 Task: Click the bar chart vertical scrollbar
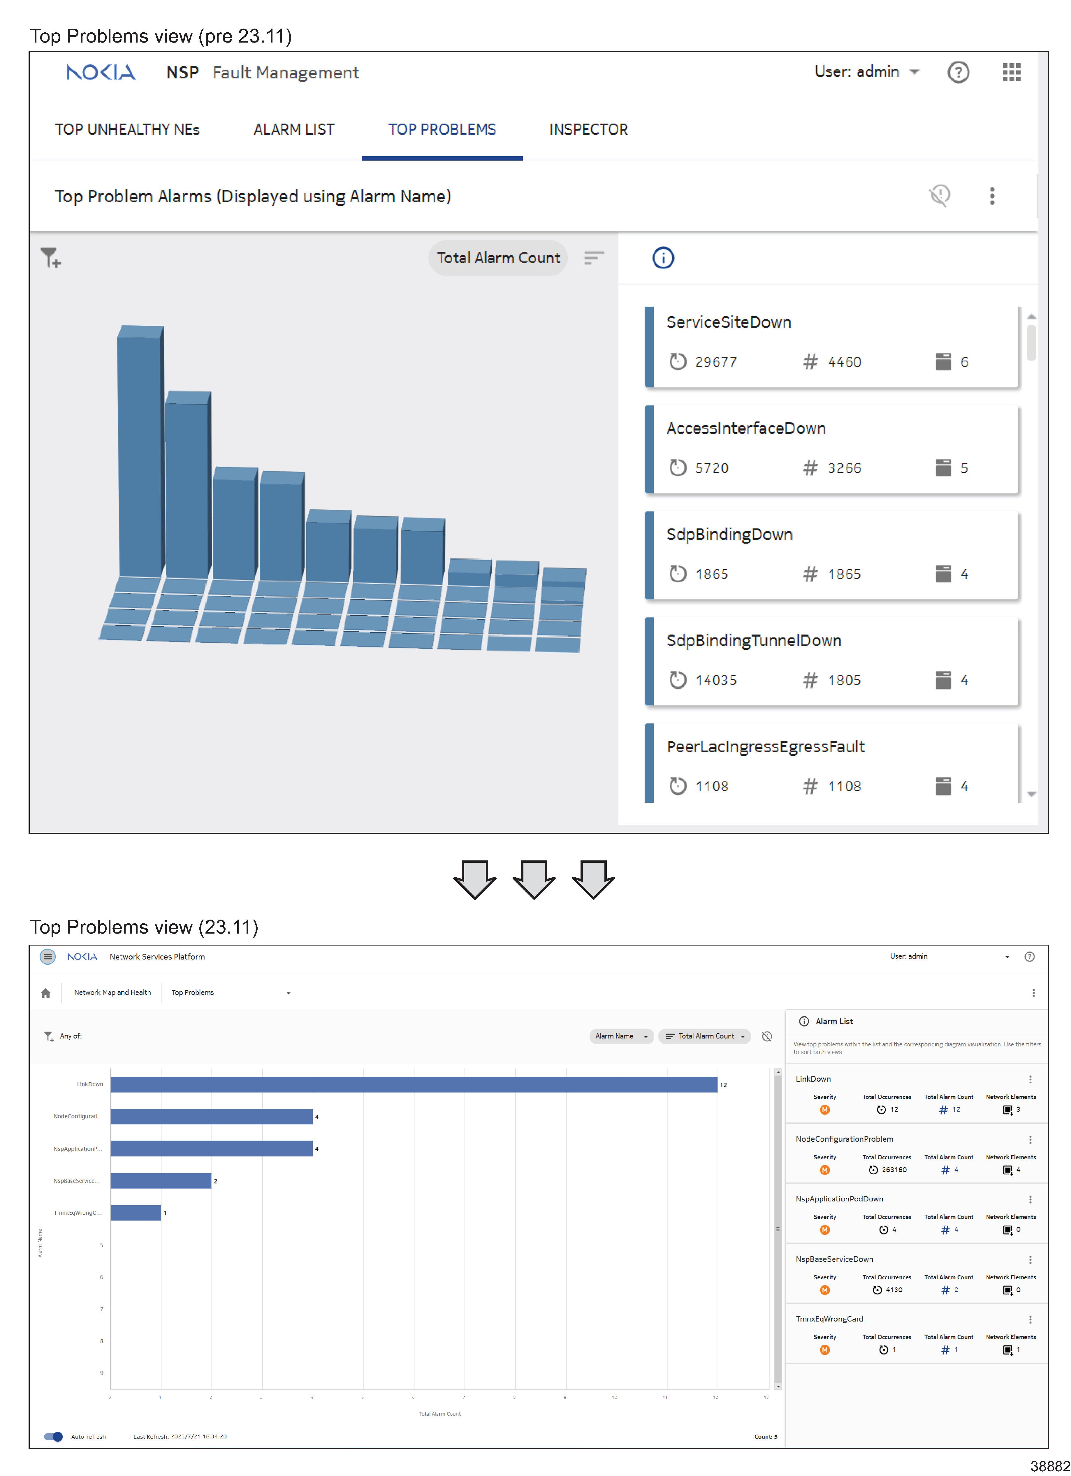778,1229
